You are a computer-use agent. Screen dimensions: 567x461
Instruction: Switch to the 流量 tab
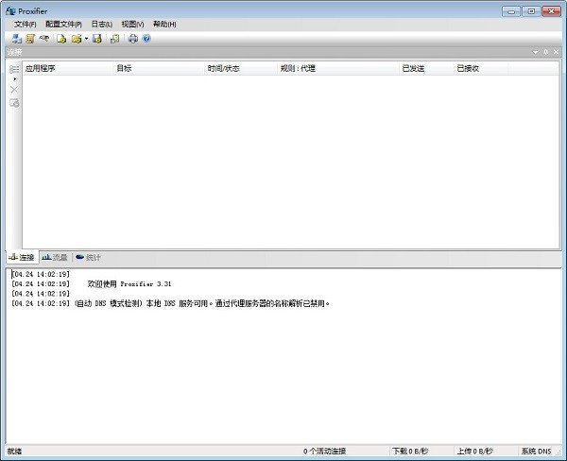point(56,258)
